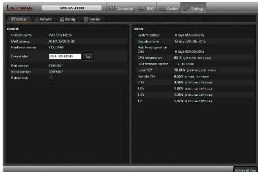Switch to the Network sub-tab
This screenshot has height=172, width=258.
click(43, 19)
